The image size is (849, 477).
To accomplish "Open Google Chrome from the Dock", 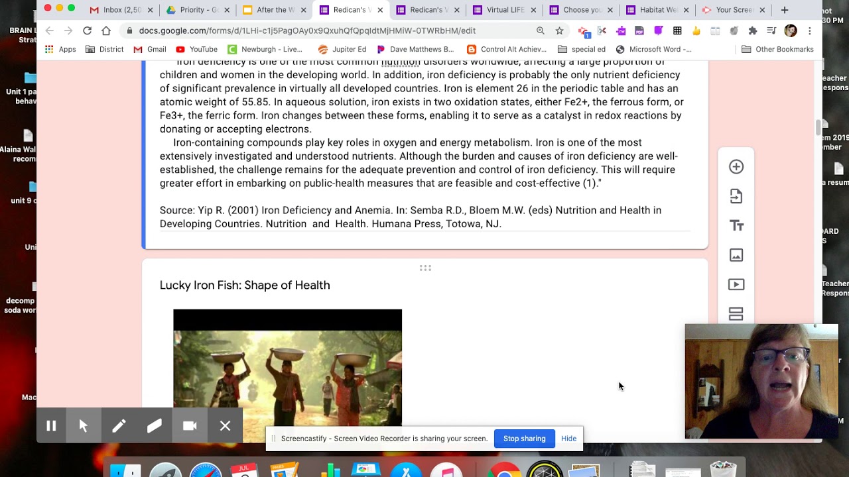I will 505,470.
